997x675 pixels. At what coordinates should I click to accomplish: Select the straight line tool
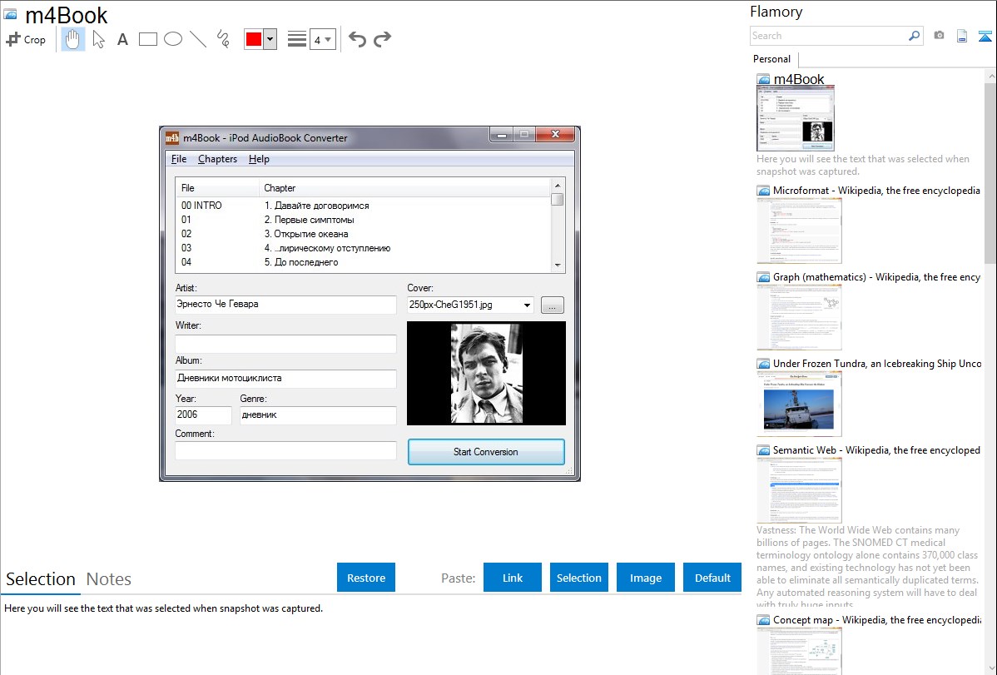[198, 39]
